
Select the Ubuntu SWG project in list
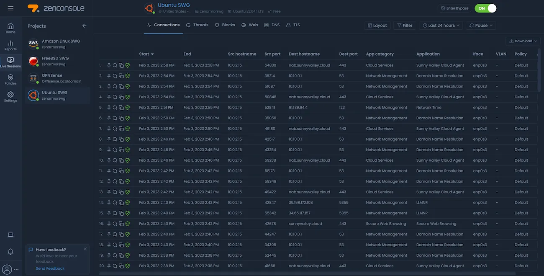click(x=58, y=95)
